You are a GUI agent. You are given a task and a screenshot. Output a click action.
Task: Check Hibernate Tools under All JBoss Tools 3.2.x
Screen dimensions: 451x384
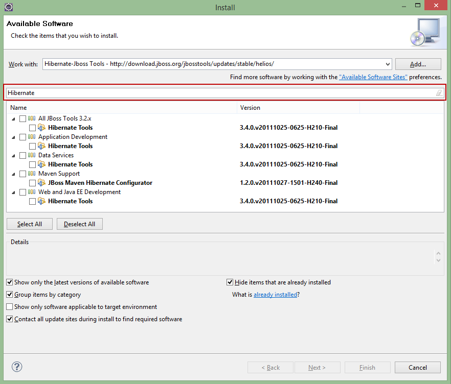coord(33,128)
